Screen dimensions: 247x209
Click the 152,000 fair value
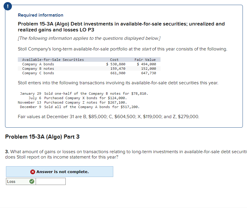pos(149,69)
